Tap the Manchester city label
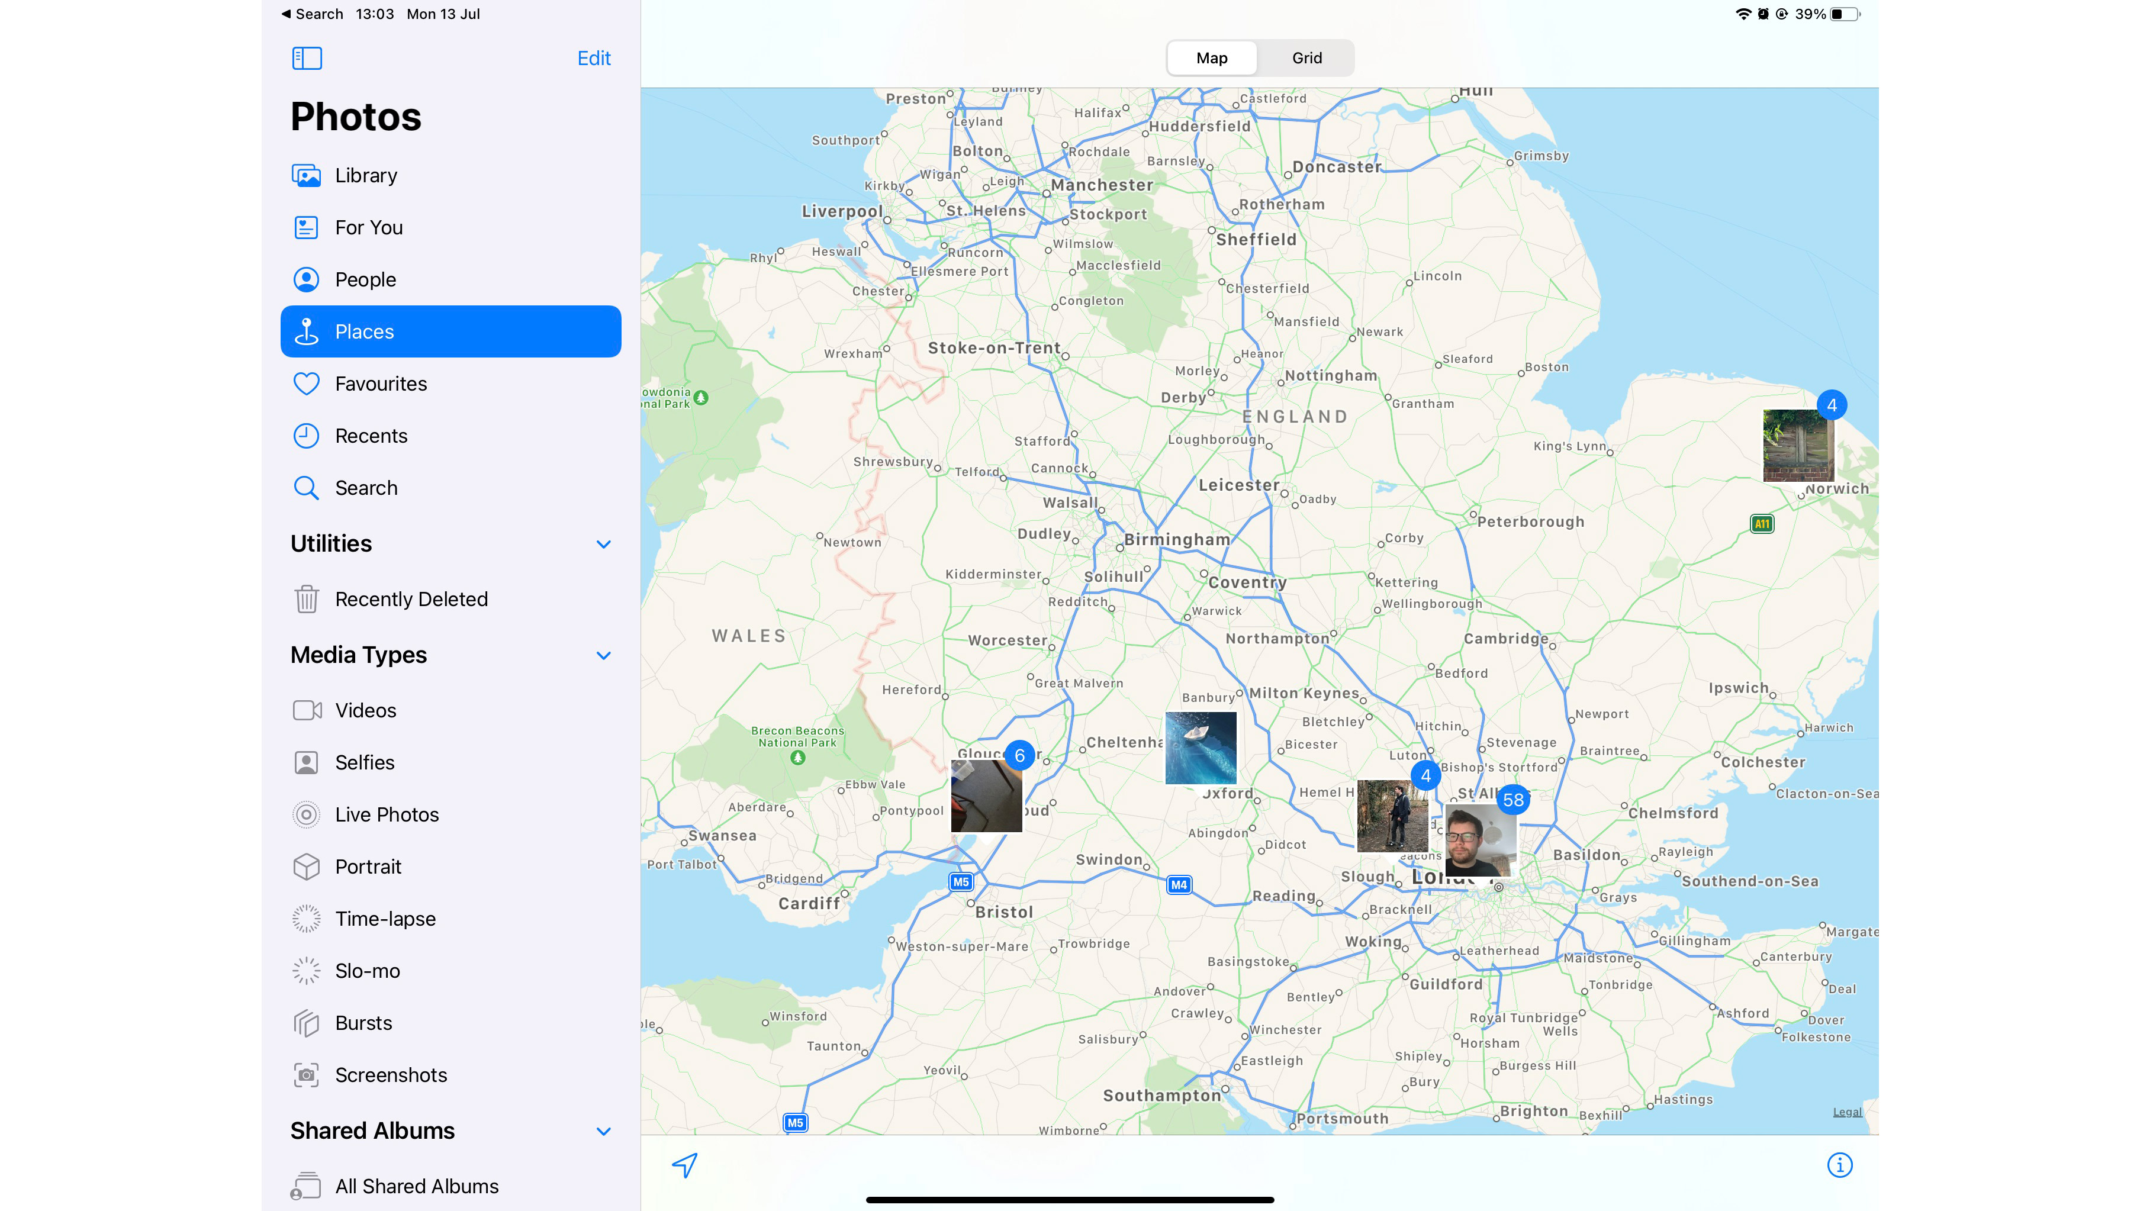 [1102, 185]
